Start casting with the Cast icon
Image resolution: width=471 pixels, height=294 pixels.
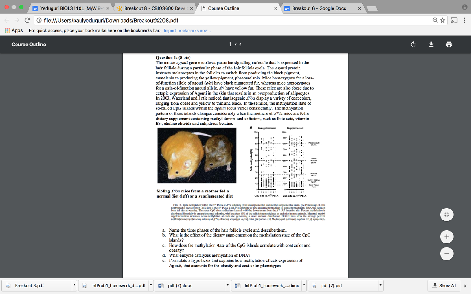tap(454, 20)
